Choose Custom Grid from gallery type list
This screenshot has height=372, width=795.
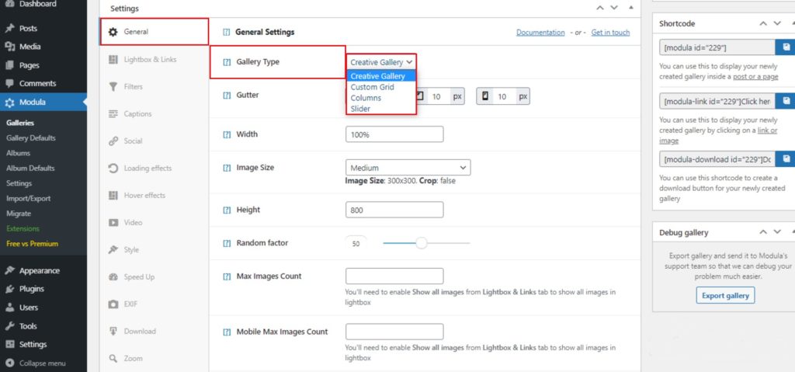click(x=372, y=87)
